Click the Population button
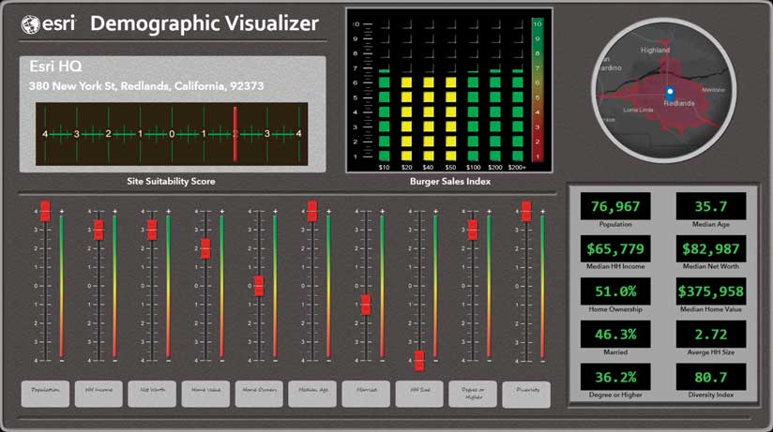The image size is (773, 432). (x=45, y=394)
